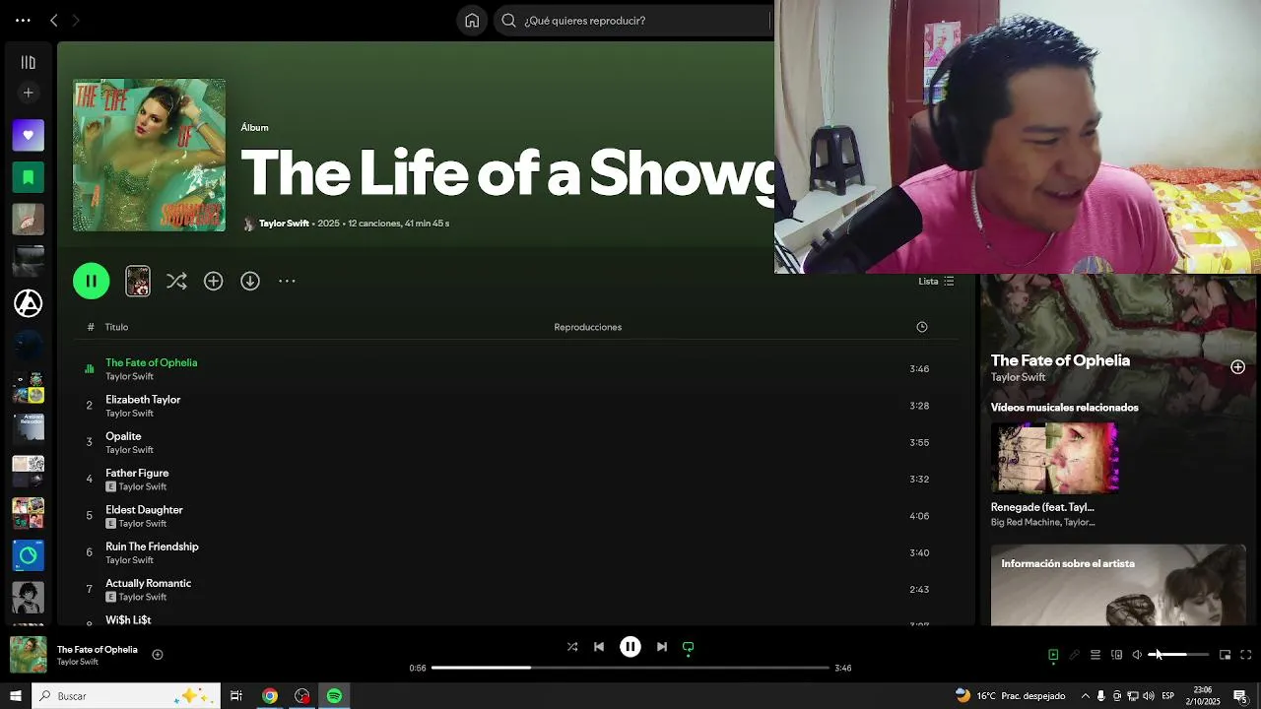1261x709 pixels.
Task: Sort tracks by Reproducciones column
Action: click(x=588, y=327)
